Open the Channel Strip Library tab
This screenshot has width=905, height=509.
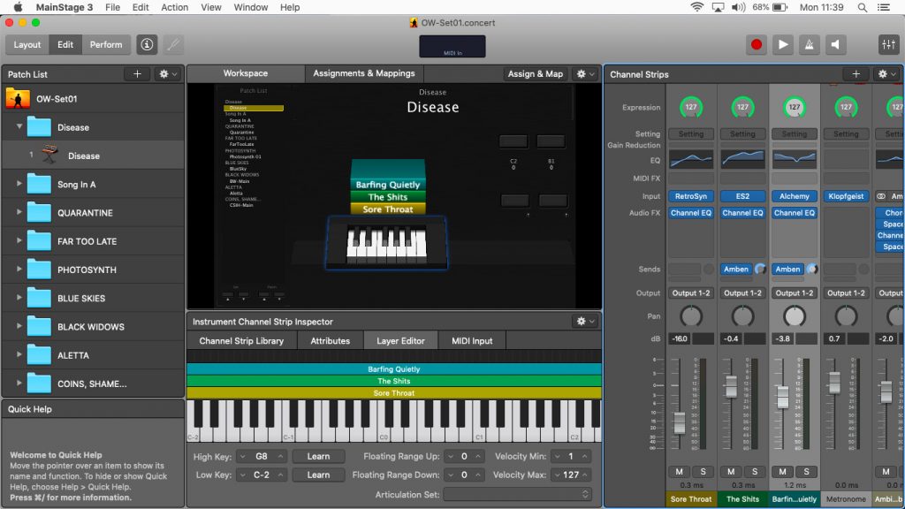coord(241,340)
